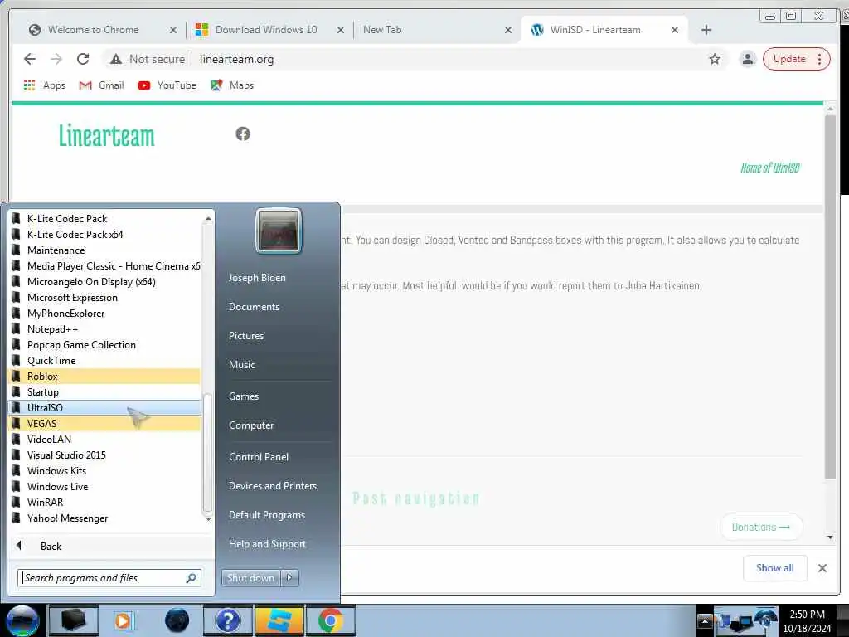This screenshot has height=637, width=849.
Task: Open the yellow S taskbar application
Action: coord(279,620)
